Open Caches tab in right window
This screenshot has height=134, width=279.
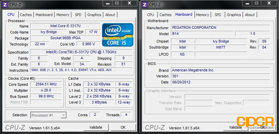pyautogui.click(x=166, y=15)
